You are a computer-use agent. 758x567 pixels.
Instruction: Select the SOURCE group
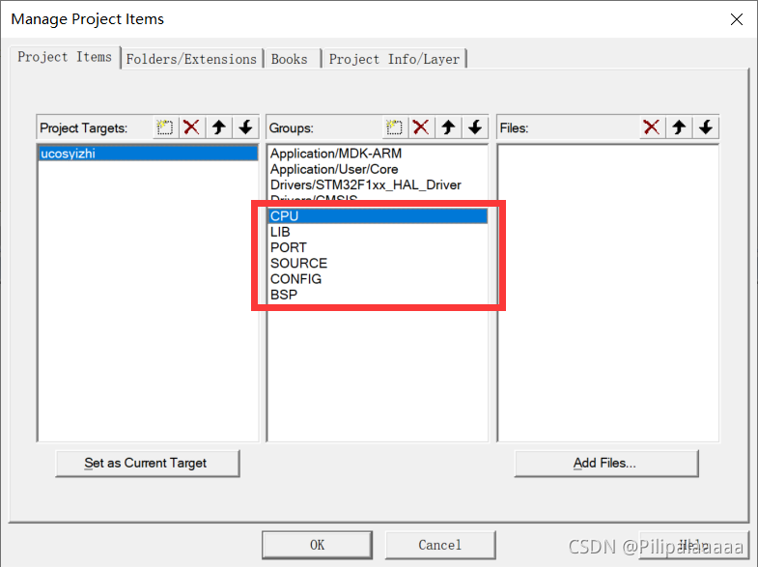(x=378, y=264)
